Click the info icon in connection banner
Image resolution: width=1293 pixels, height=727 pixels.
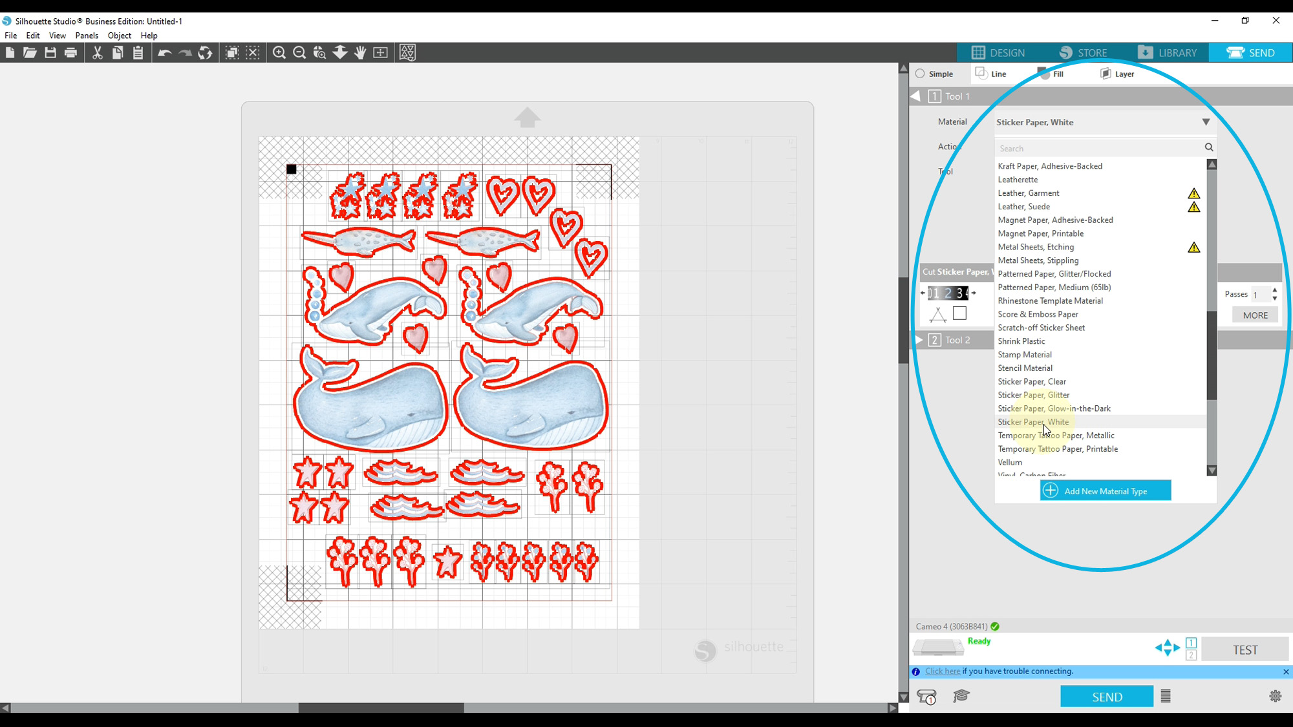click(x=915, y=671)
